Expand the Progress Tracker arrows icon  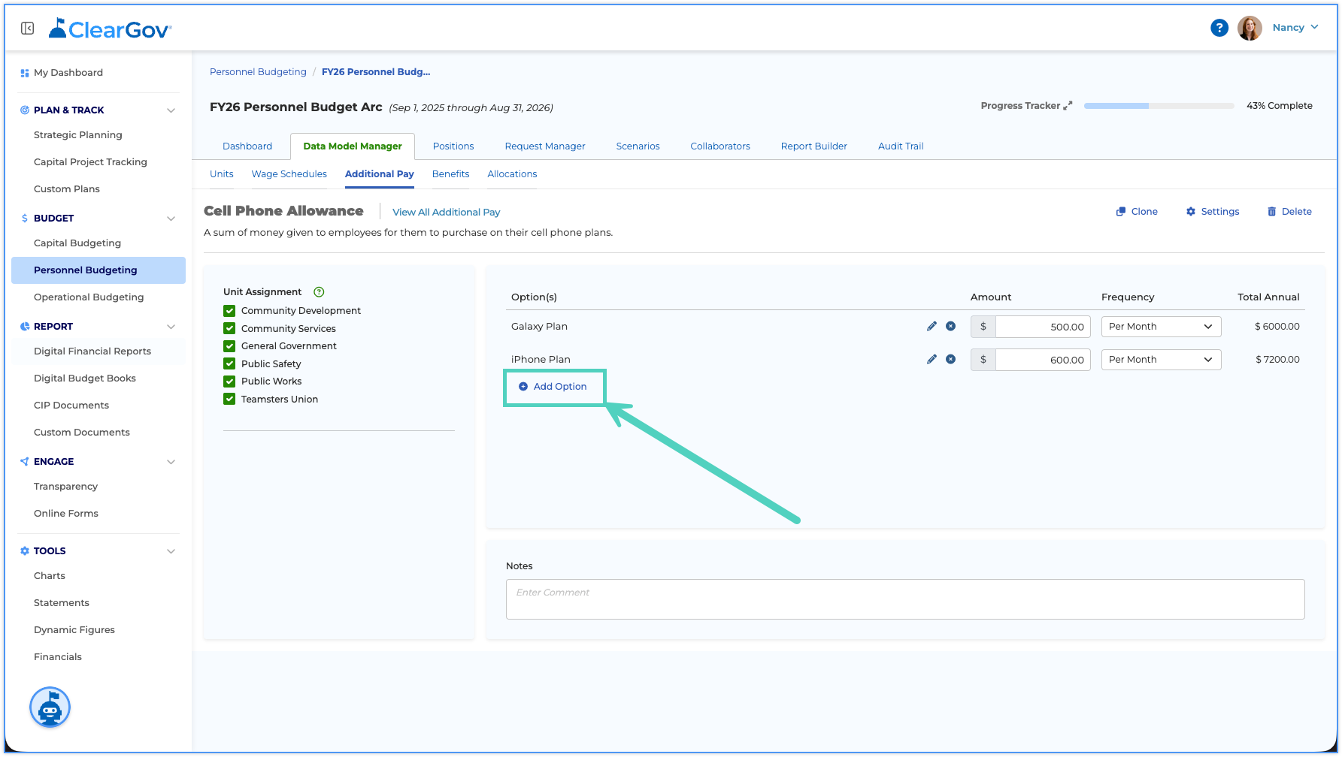point(1068,106)
